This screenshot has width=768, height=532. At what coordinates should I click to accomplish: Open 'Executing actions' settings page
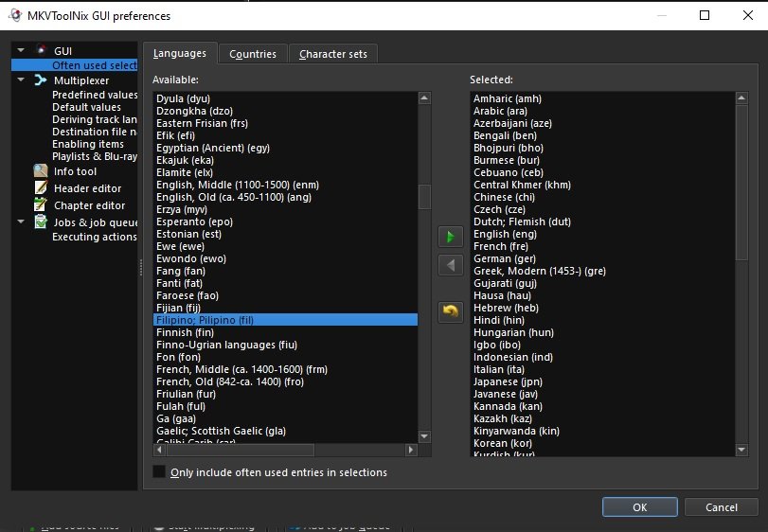(x=95, y=237)
